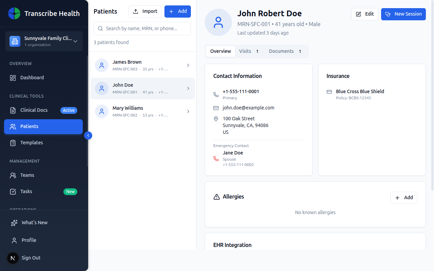Click the Patients sidebar icon
434x271 pixels.
(x=13, y=126)
